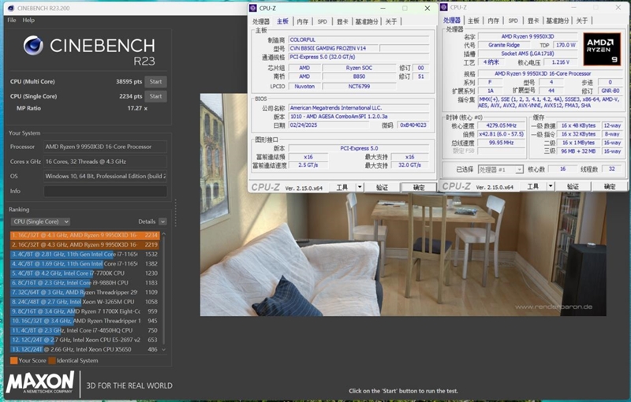Click the Cinebench app icon in title bar

[x=11, y=8]
